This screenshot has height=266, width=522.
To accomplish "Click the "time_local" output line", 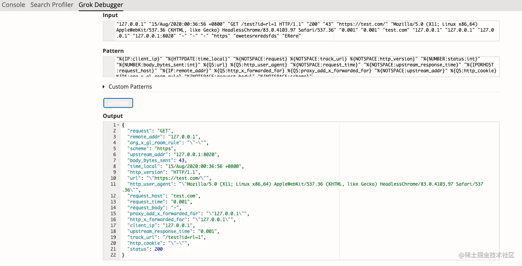I will [185, 166].
